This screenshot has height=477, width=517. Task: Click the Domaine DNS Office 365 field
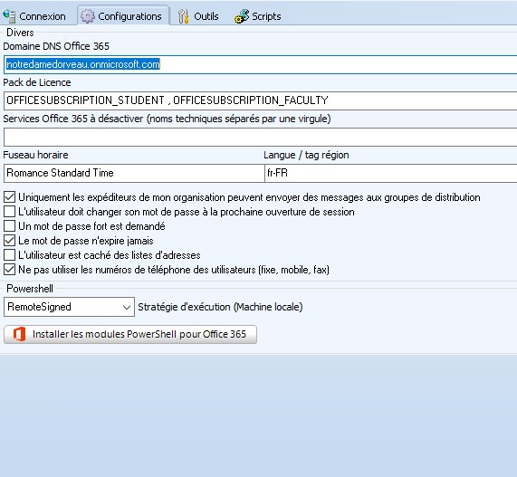click(x=260, y=64)
